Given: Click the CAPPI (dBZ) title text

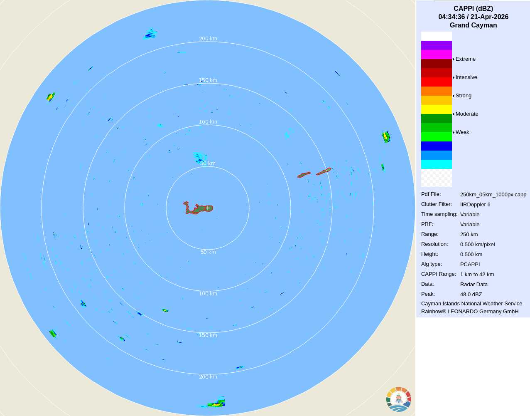Looking at the screenshot, I should (473, 9).
